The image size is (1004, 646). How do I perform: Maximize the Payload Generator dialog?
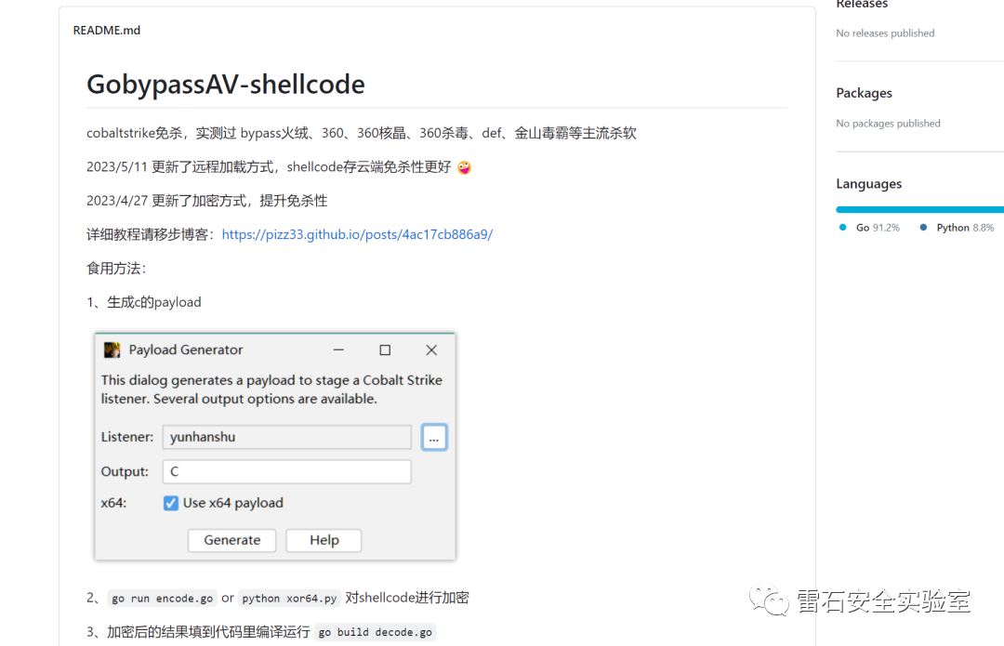[x=385, y=349]
